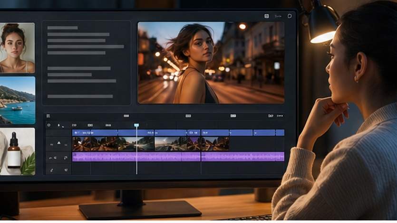Screen dimensions: 397x223
Task: Select the coastal bay boat thumbnail
Action: (x=17, y=100)
